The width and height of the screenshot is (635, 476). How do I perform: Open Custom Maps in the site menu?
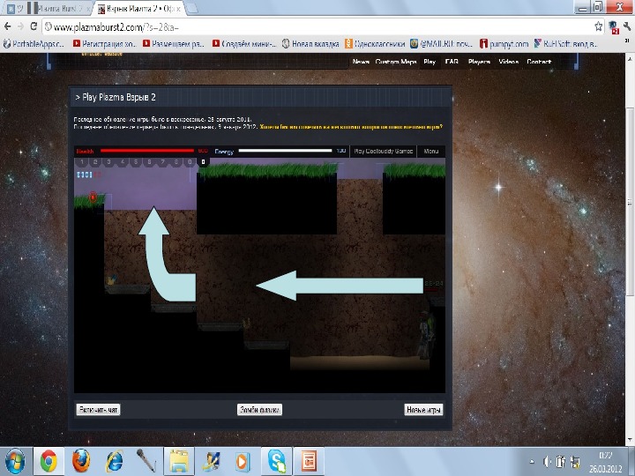pyautogui.click(x=396, y=62)
